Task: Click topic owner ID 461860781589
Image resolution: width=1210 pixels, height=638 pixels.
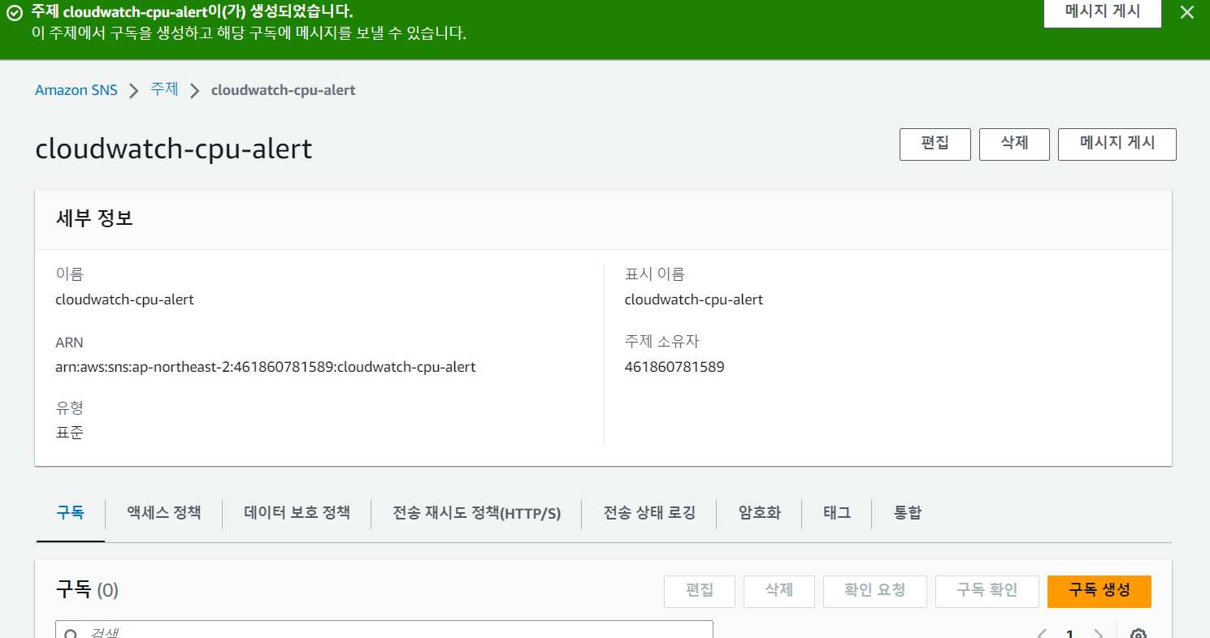Action: tap(674, 367)
